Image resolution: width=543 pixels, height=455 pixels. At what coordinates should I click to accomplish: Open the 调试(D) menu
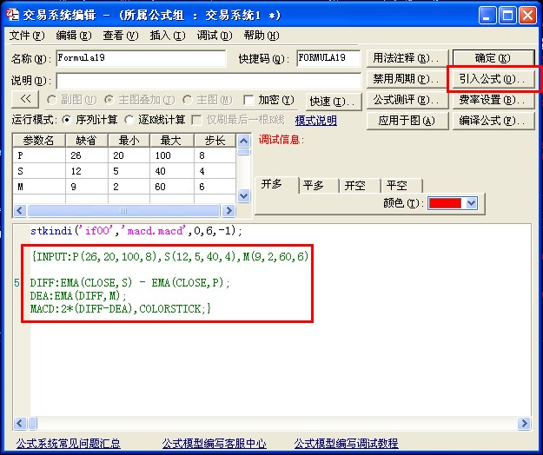point(215,36)
